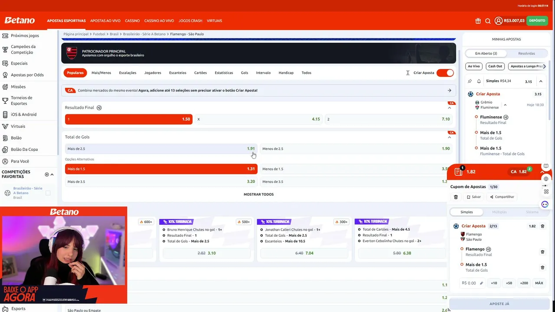Click the R$ 0.00 stake input
Image resolution: width=555 pixels, height=312 pixels.
(472, 283)
